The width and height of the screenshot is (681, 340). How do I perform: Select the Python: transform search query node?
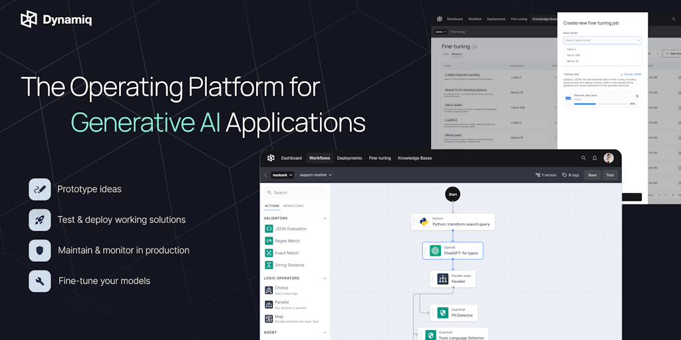tap(452, 222)
